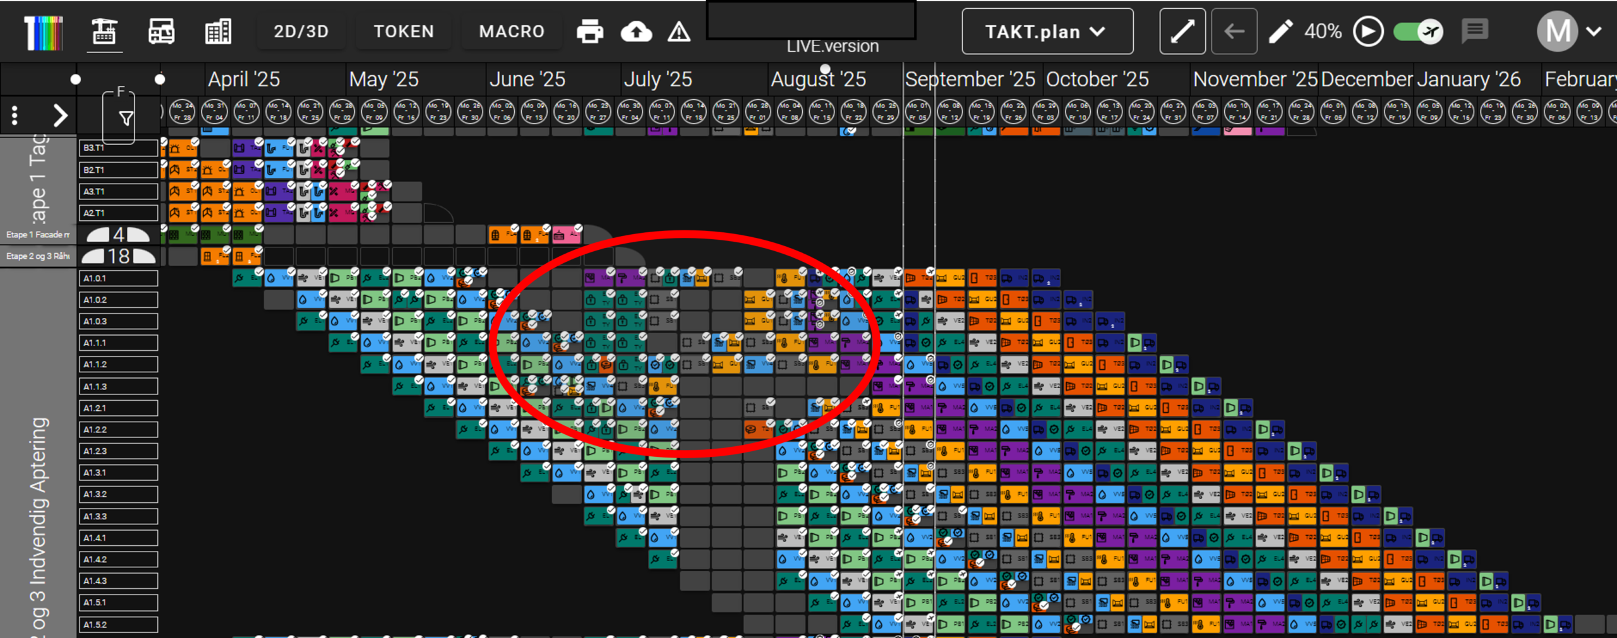The height and width of the screenshot is (638, 1617).
Task: Switch to 2D/3D view
Action: tap(301, 32)
